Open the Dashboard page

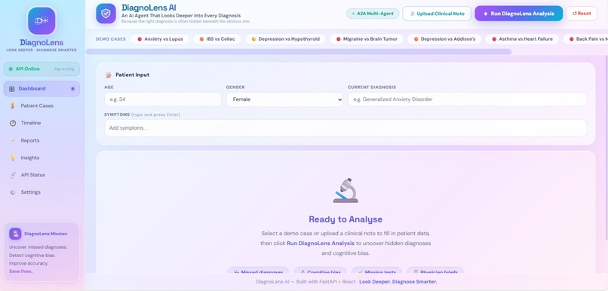(41, 89)
